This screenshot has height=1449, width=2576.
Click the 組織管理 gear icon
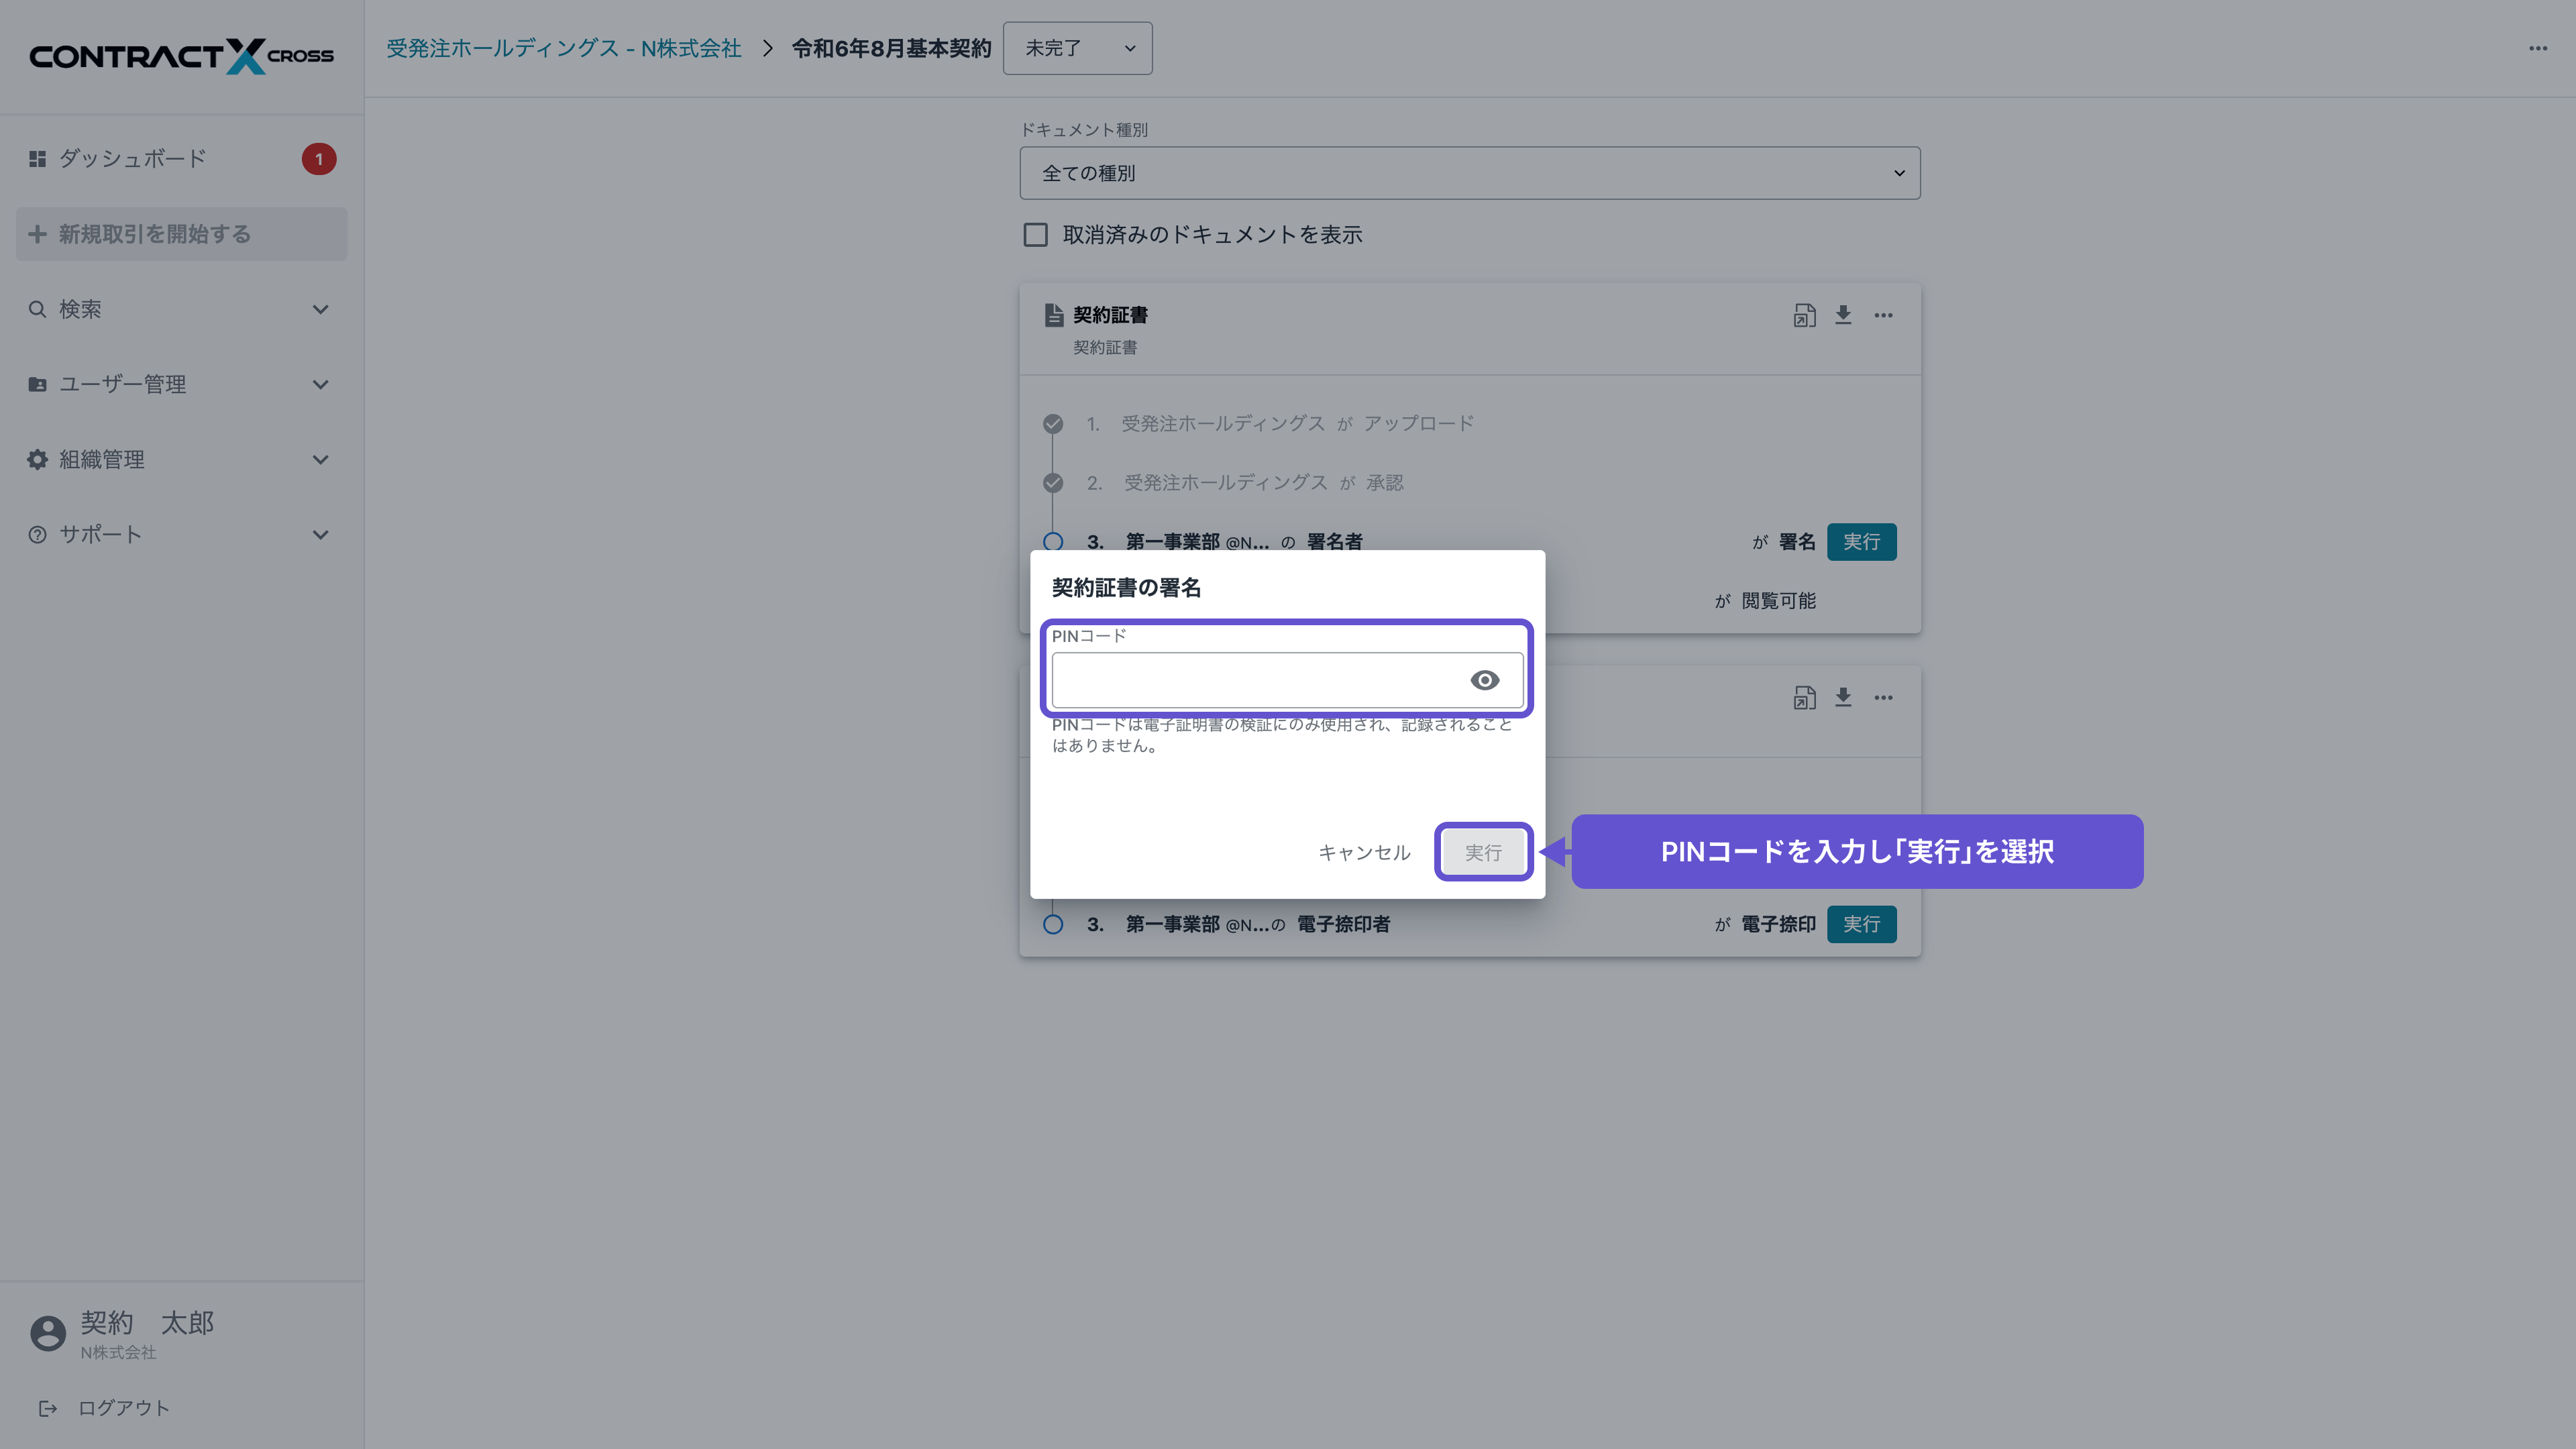click(x=37, y=459)
